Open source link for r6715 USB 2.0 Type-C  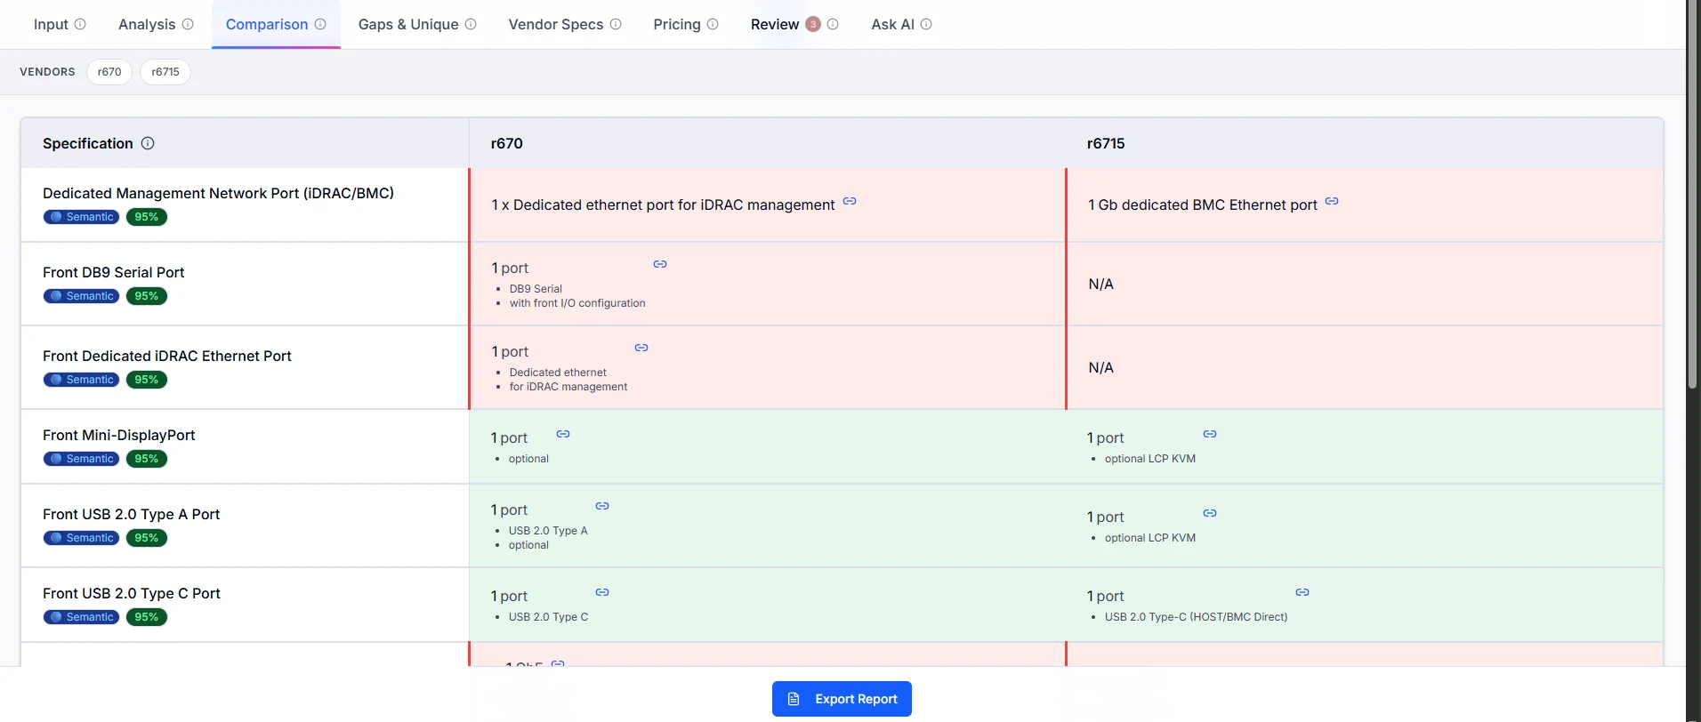(1302, 592)
